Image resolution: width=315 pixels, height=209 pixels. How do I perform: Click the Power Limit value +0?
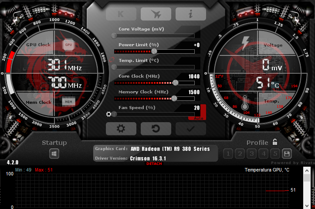pos(196,45)
